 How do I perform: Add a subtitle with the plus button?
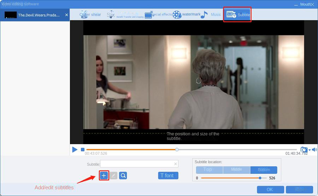(104, 175)
